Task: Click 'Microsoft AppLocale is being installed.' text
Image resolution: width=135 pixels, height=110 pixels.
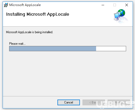Action: [x=30, y=32]
